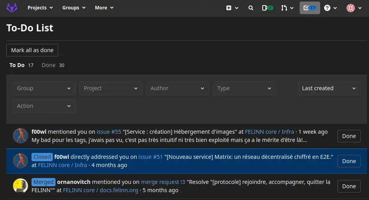Viewport: 369px width, 200px height.
Task: Click the To-Do List heading
Action: point(30,28)
